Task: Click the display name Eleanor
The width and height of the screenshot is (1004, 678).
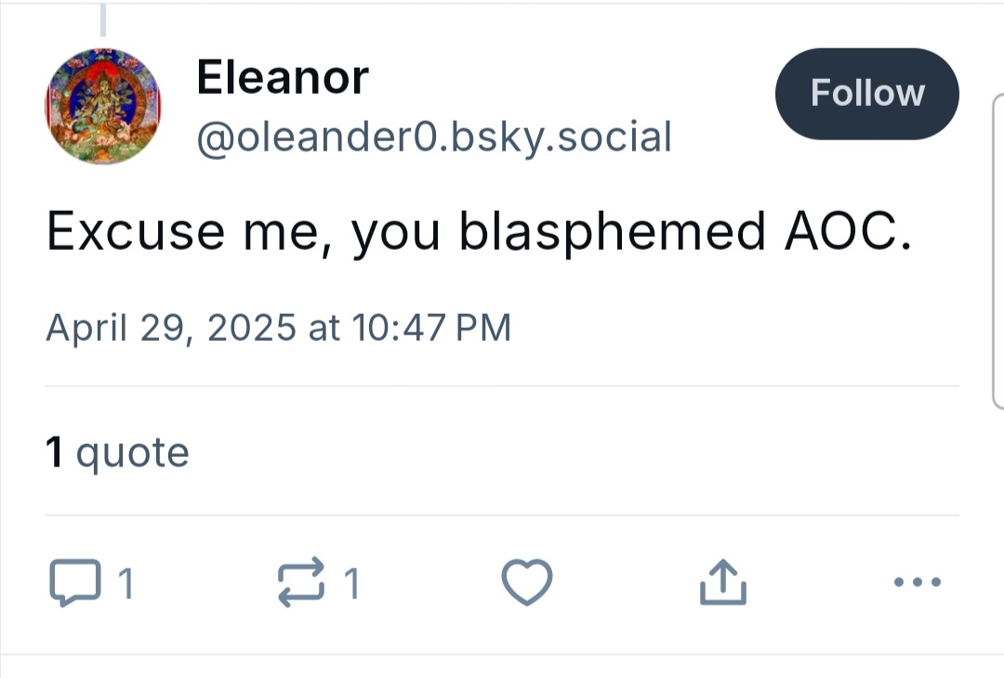Action: [283, 78]
